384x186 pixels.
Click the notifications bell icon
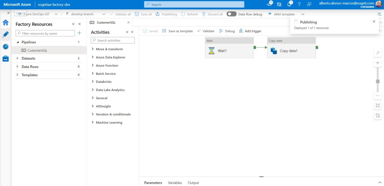coord(289,4)
